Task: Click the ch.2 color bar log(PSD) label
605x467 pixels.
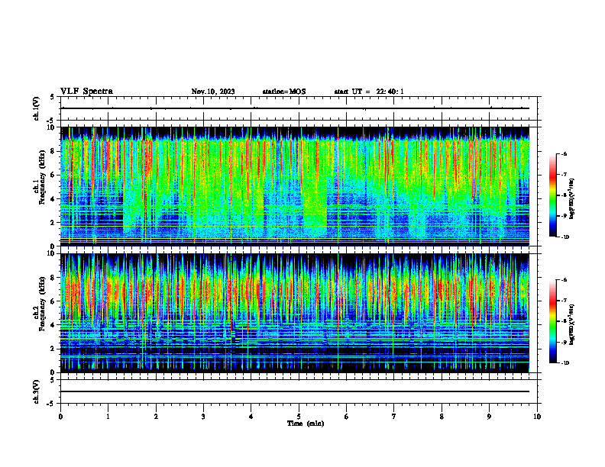Action: click(572, 325)
